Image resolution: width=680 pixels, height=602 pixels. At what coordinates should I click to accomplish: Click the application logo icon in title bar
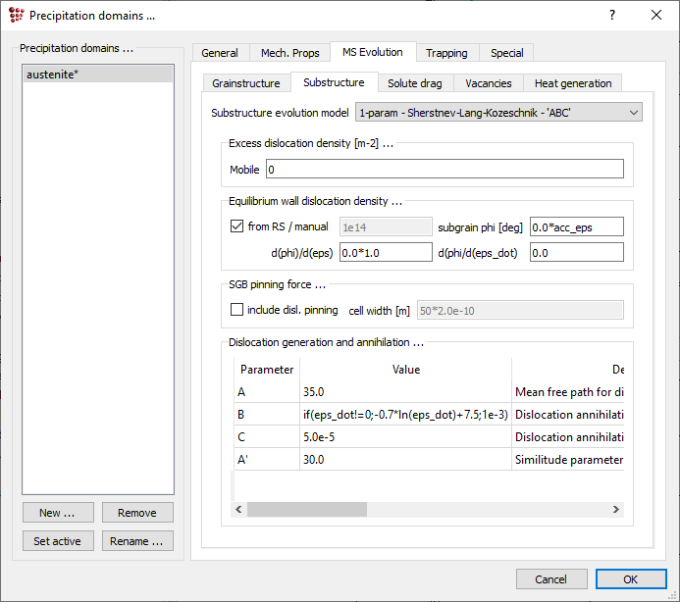[17, 15]
